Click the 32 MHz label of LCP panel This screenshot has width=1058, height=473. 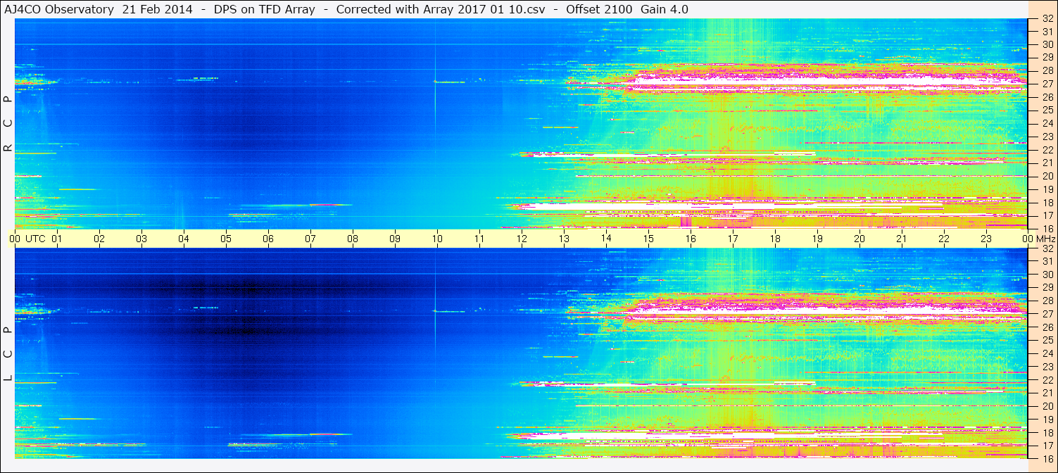click(x=1047, y=248)
